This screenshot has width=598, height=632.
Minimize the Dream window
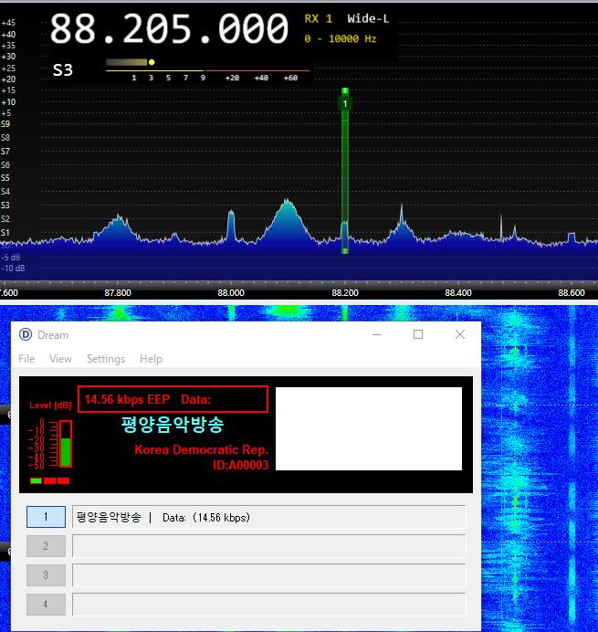(x=377, y=334)
